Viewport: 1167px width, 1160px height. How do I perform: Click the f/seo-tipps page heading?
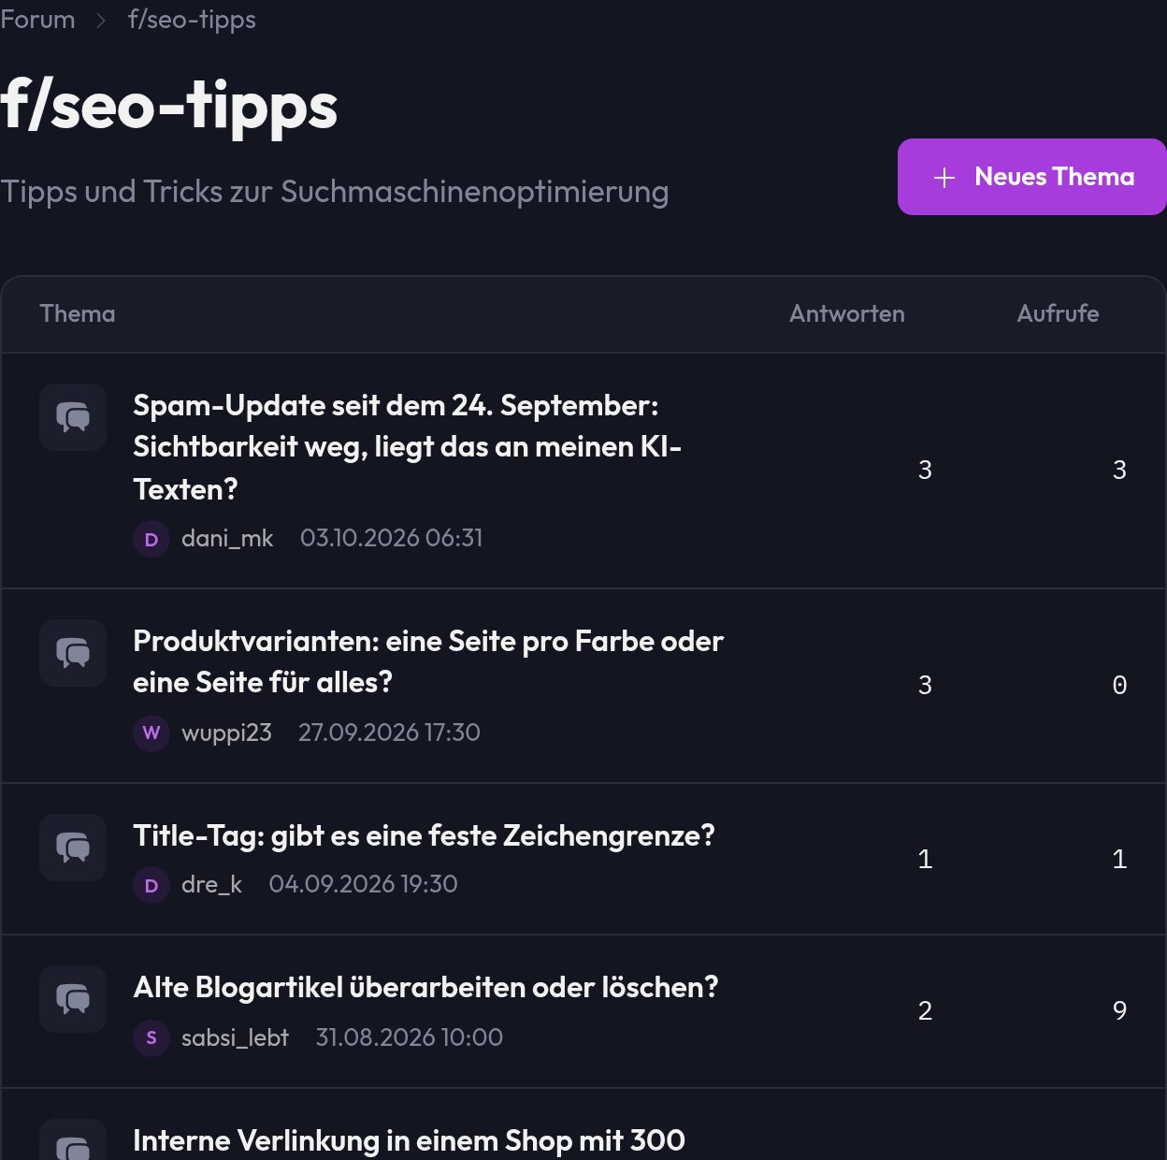tap(168, 105)
